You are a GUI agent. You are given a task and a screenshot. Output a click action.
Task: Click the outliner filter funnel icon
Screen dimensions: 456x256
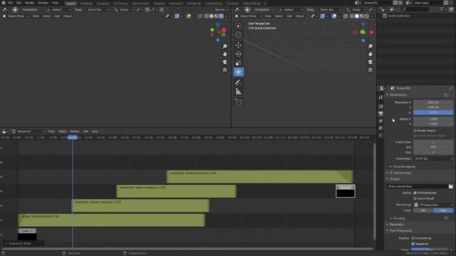(x=442, y=9)
